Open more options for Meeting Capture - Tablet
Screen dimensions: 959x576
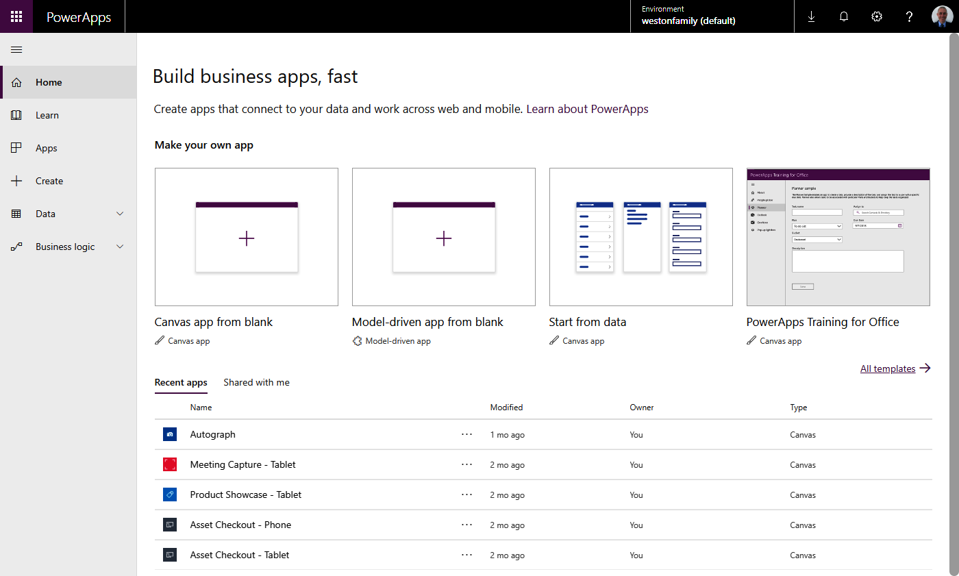pyautogui.click(x=467, y=464)
